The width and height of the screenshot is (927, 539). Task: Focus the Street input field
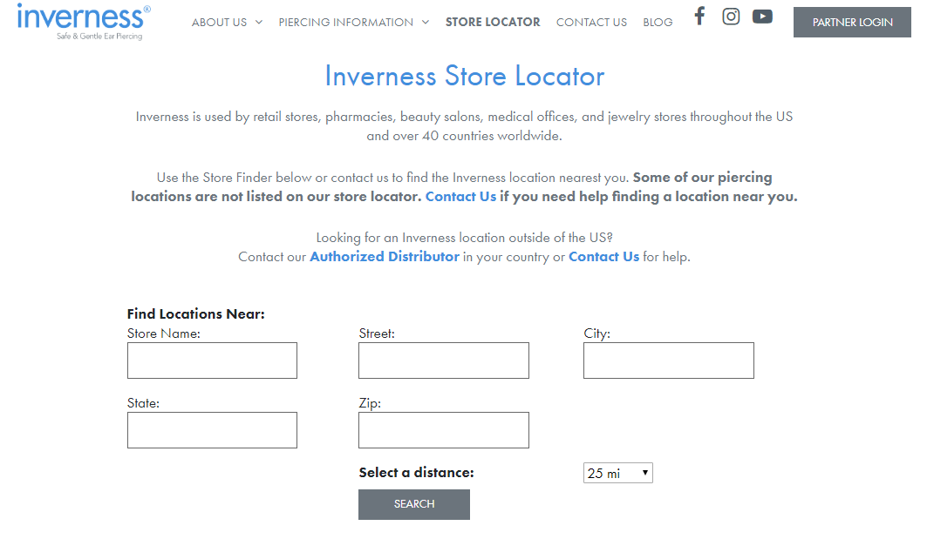pos(443,360)
